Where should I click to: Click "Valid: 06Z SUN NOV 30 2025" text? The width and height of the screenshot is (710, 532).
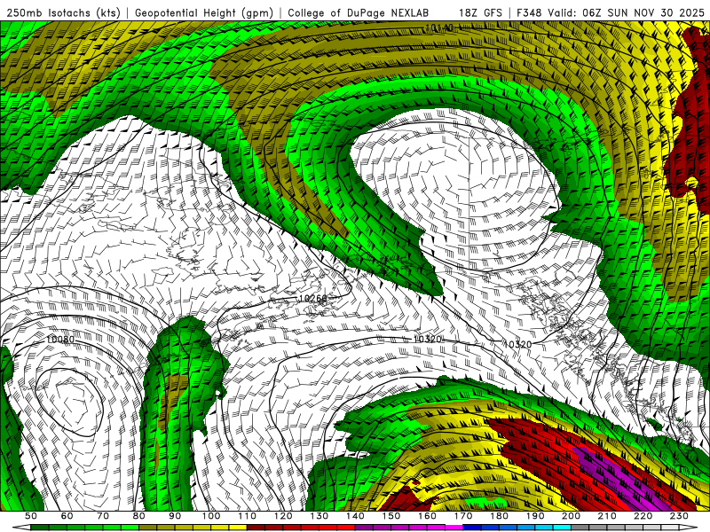coord(627,12)
